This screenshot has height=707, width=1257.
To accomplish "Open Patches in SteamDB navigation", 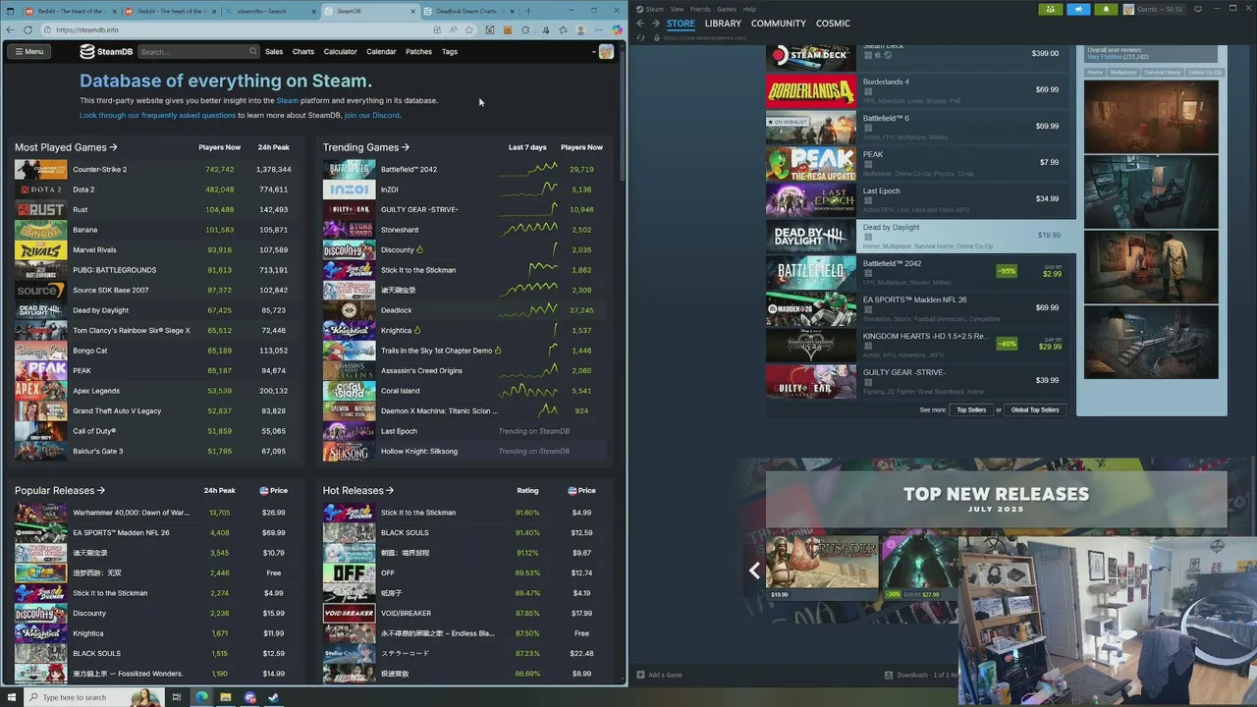I will (x=418, y=51).
